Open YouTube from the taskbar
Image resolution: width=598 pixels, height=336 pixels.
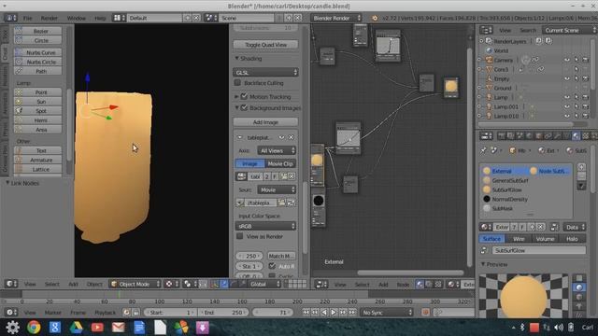[97, 328]
